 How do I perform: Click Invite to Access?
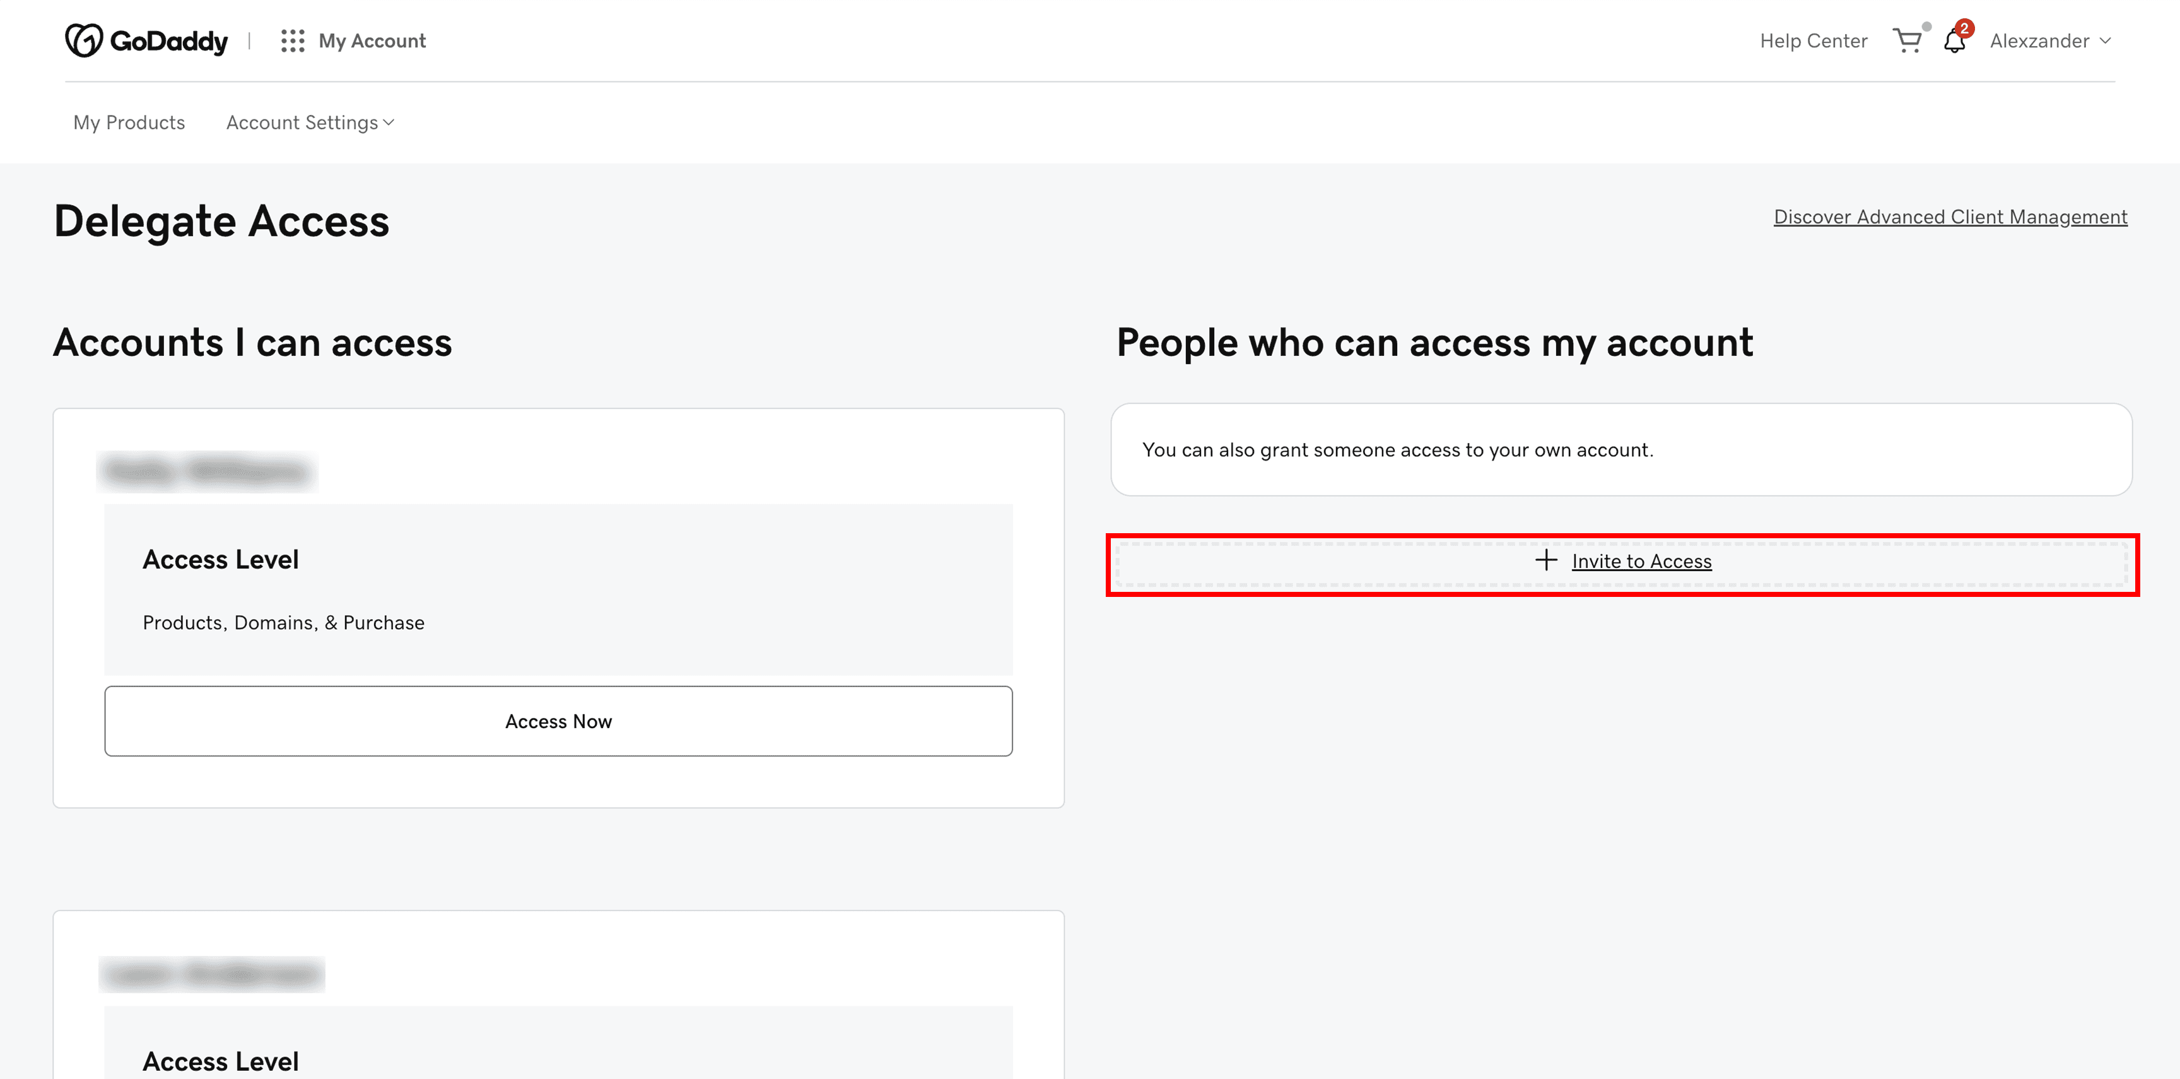pyautogui.click(x=1641, y=560)
